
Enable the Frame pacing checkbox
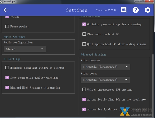(x=7, y=26)
